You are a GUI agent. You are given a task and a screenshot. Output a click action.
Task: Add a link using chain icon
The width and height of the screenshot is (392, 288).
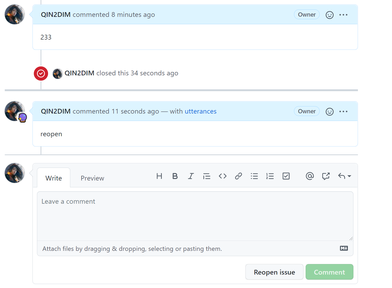click(238, 176)
